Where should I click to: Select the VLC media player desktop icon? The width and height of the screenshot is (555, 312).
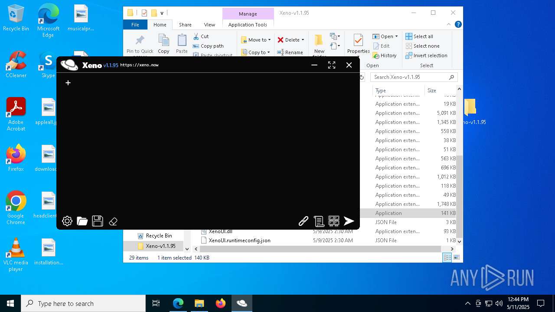pos(16,255)
